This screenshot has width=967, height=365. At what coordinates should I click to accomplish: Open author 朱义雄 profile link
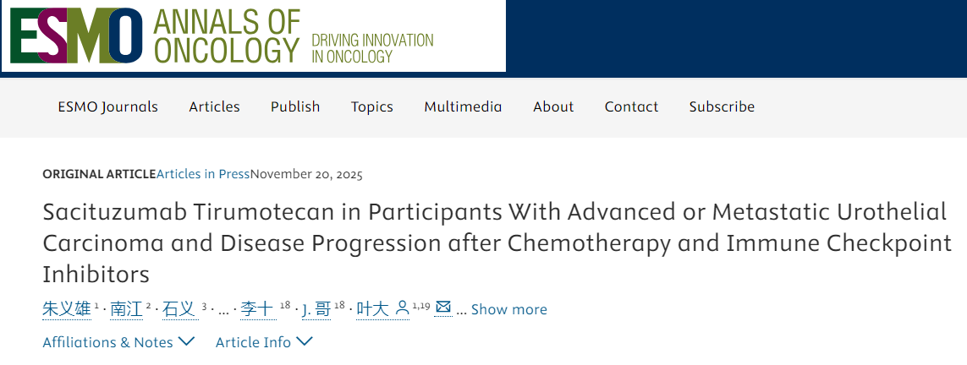(x=67, y=309)
